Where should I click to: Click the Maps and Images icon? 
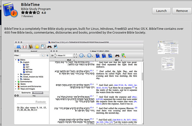coord(19,89)
